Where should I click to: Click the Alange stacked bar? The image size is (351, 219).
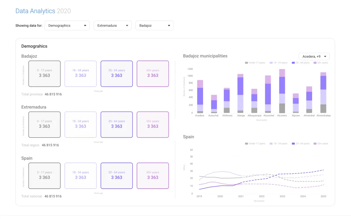pyautogui.click(x=240, y=93)
